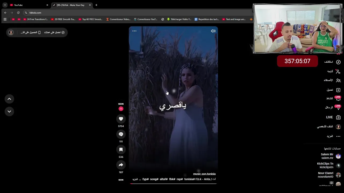The image size is (344, 193).
Task: Open Profile (الملف الشخصي) in sidebar
Action: (329, 127)
